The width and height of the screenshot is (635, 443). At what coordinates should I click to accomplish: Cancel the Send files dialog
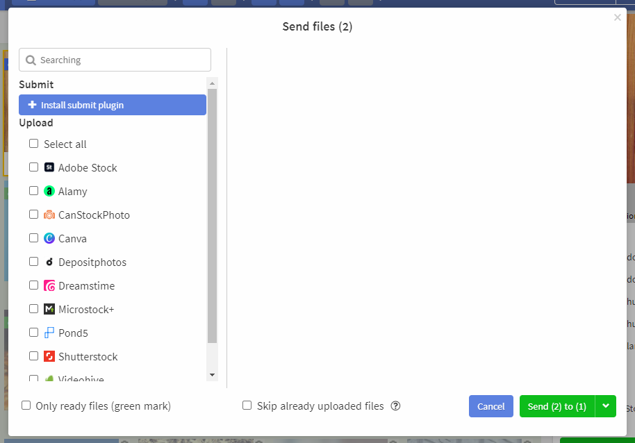pyautogui.click(x=490, y=406)
